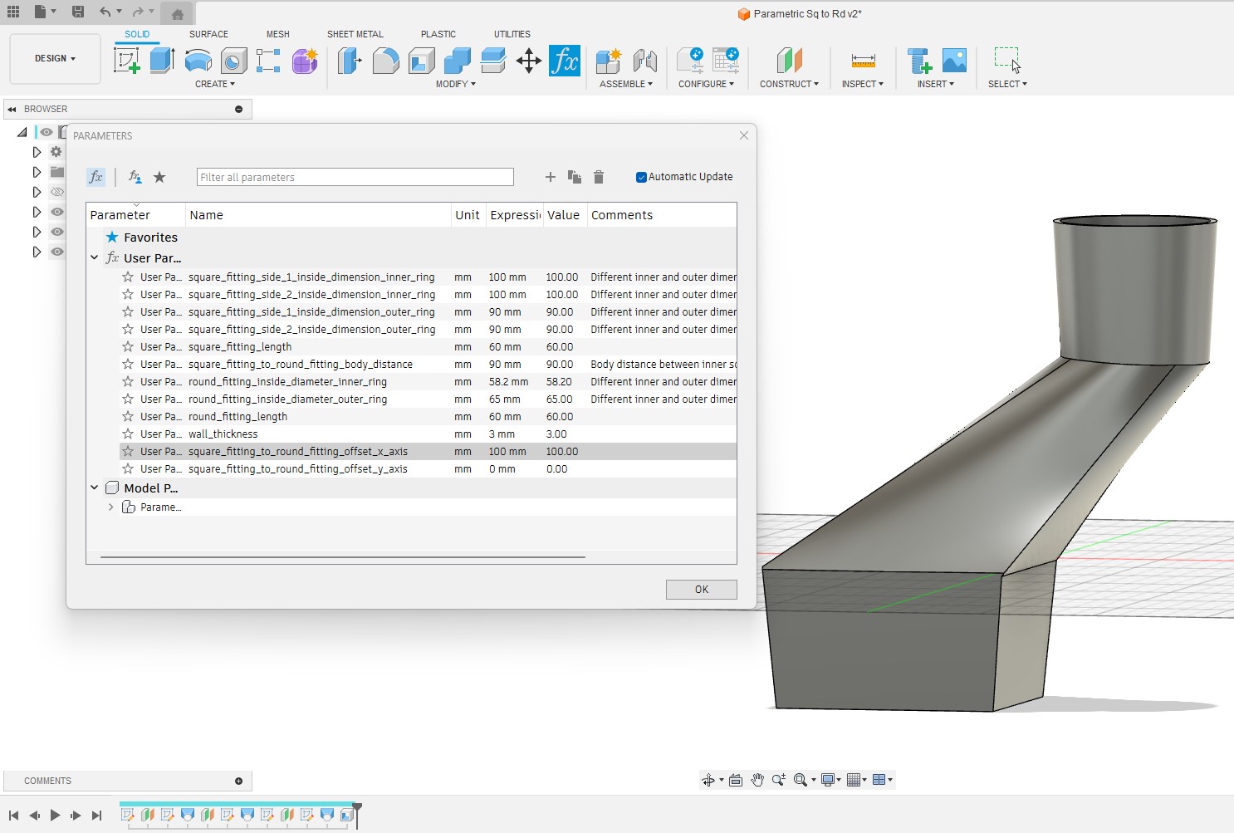
Task: Open the COMMENTS panel
Action: coord(47,781)
